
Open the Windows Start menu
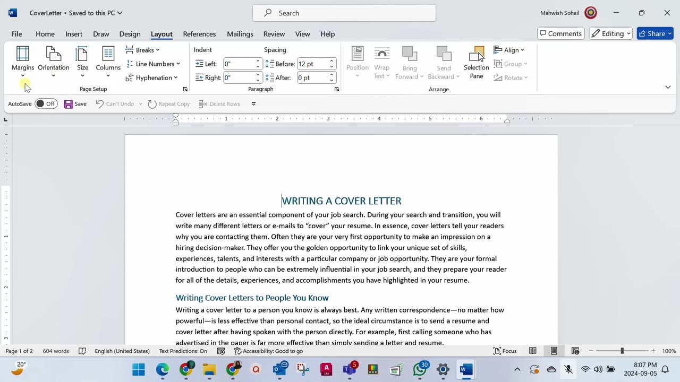tap(139, 369)
